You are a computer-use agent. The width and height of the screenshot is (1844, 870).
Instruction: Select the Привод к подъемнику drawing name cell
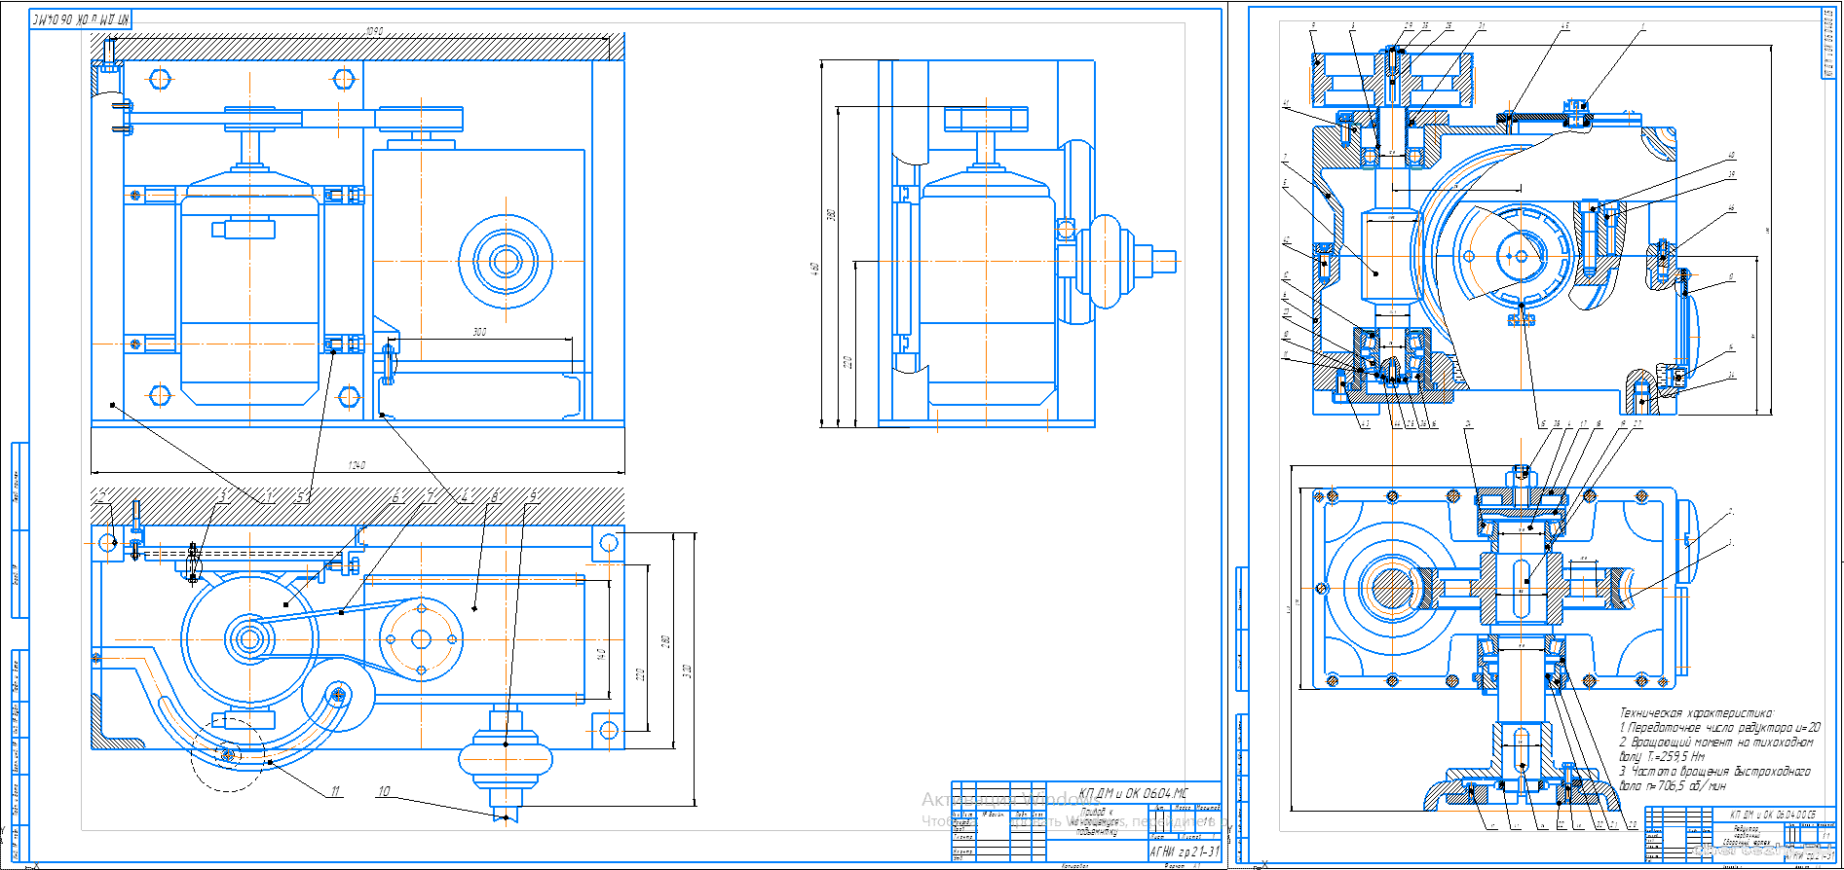1094,820
